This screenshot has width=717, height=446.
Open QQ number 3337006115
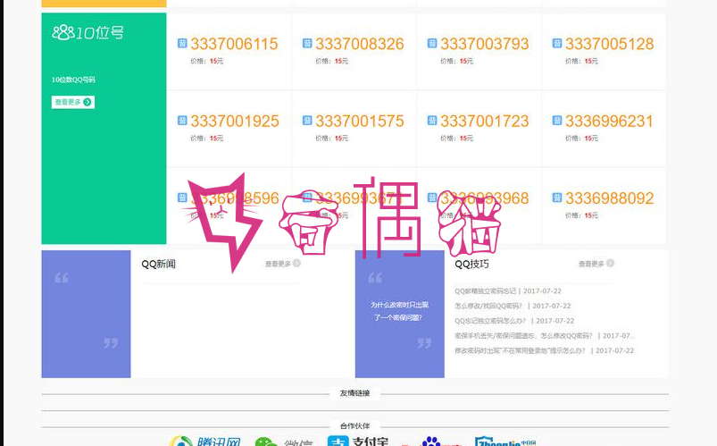tap(234, 44)
